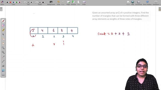Switch to Web mode
This screenshot has width=161, height=90.
[x=133, y=3]
